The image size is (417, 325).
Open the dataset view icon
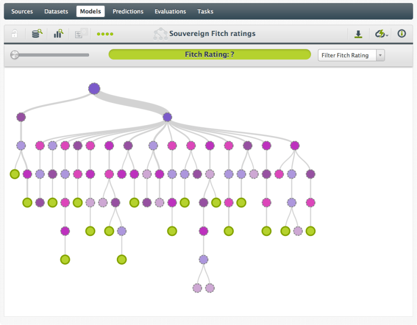37,34
